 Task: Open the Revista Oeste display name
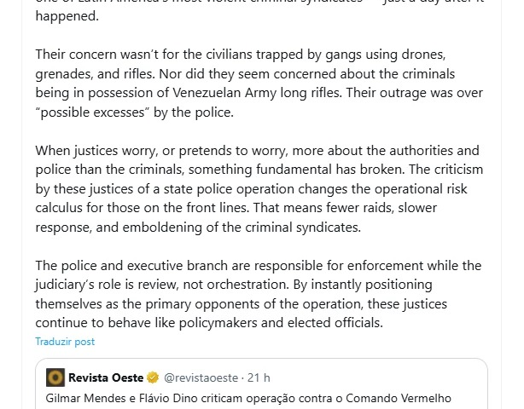point(106,377)
